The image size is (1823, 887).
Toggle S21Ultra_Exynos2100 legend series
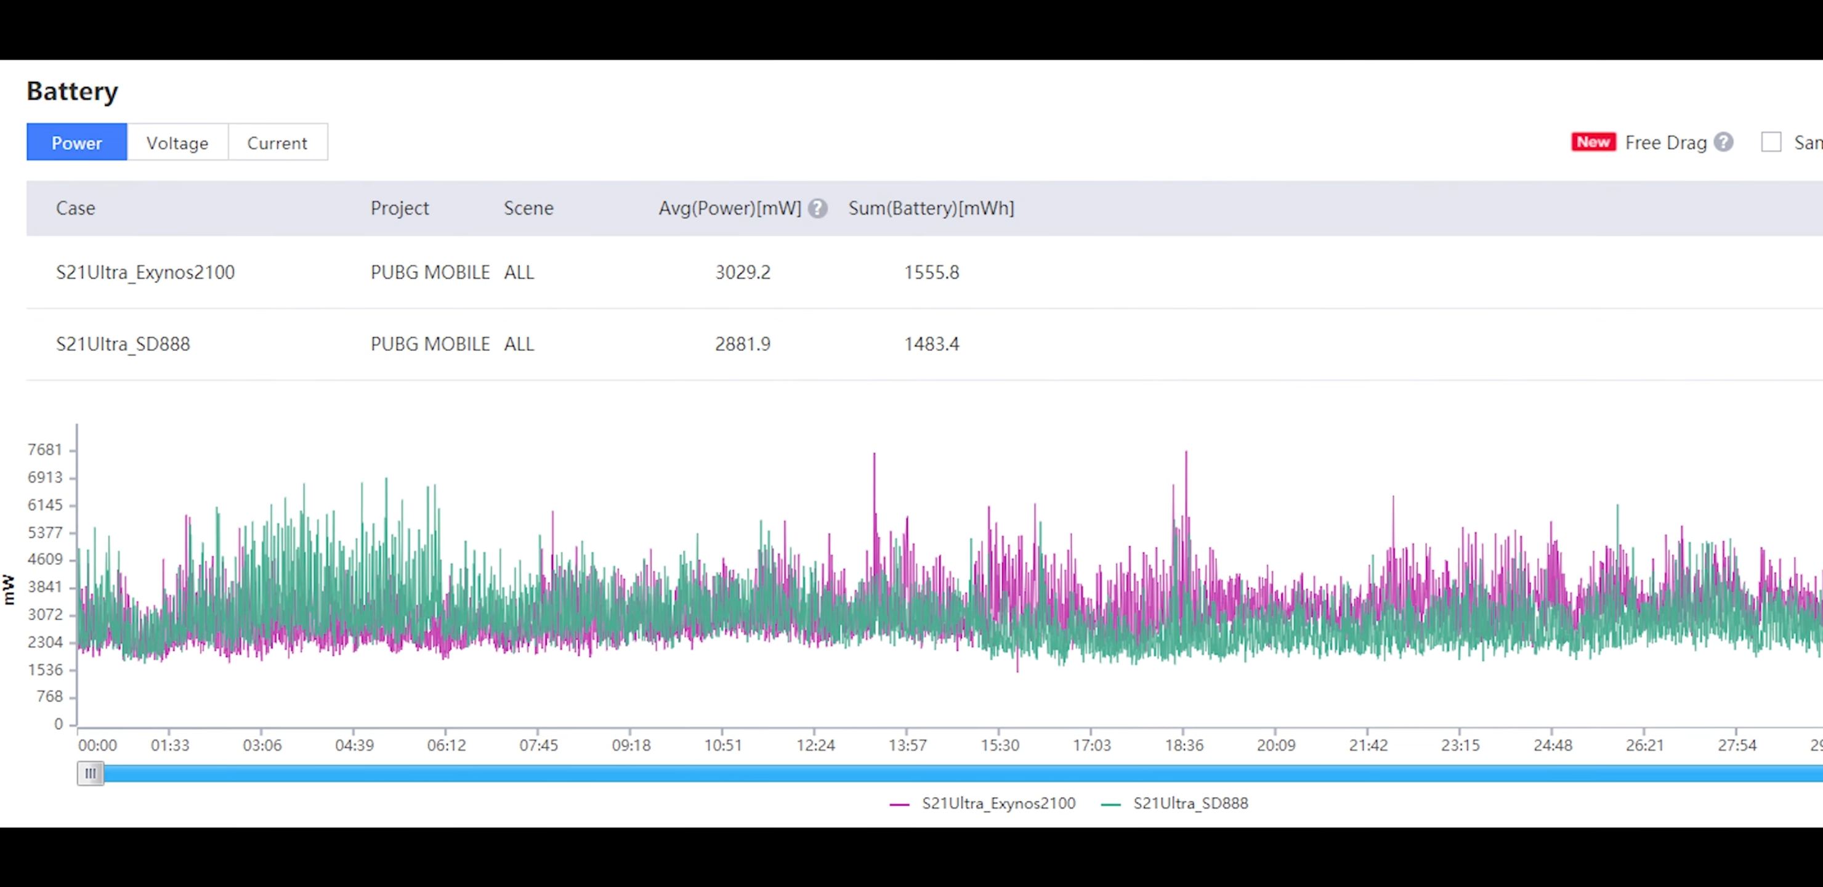[x=982, y=803]
